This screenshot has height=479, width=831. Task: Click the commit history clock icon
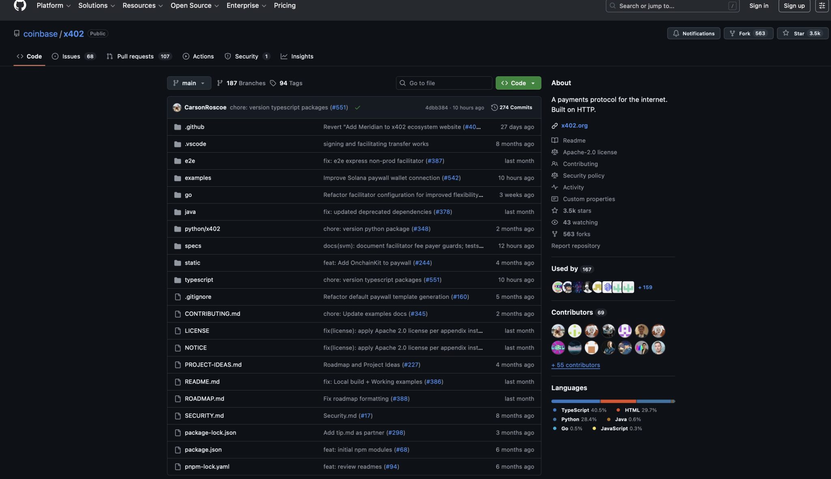tap(494, 108)
